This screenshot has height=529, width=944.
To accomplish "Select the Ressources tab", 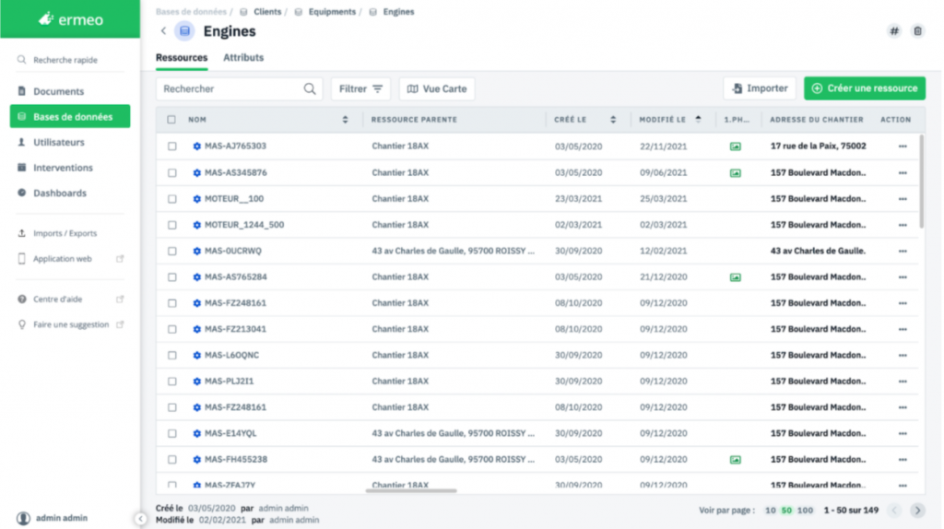I will (182, 58).
